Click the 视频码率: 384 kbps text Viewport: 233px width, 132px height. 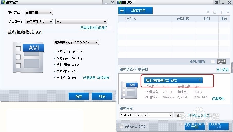click(70, 58)
